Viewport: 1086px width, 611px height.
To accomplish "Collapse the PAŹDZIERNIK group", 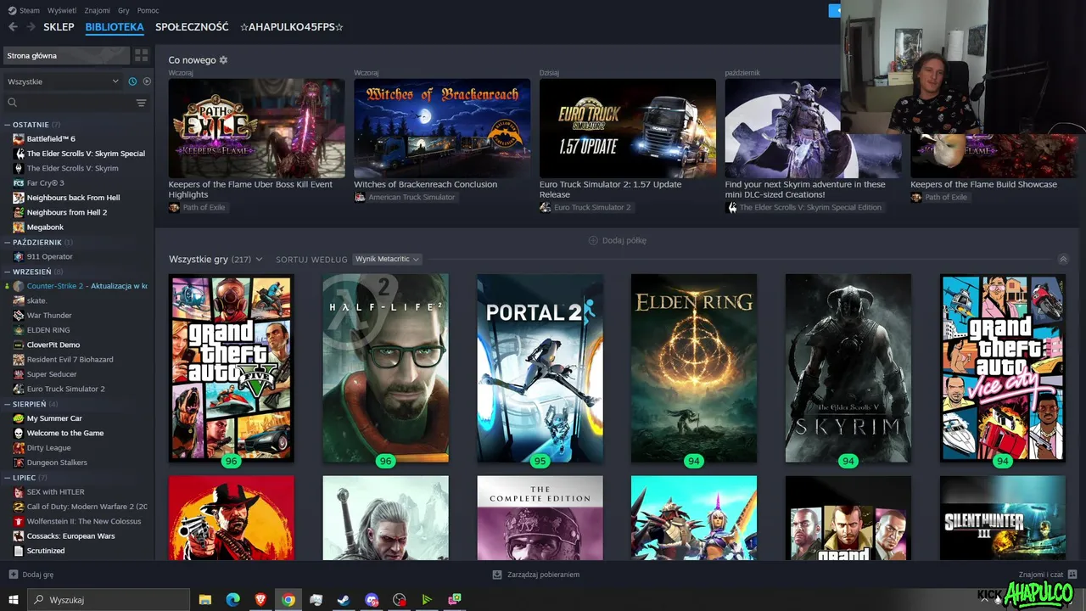I will (38, 243).
